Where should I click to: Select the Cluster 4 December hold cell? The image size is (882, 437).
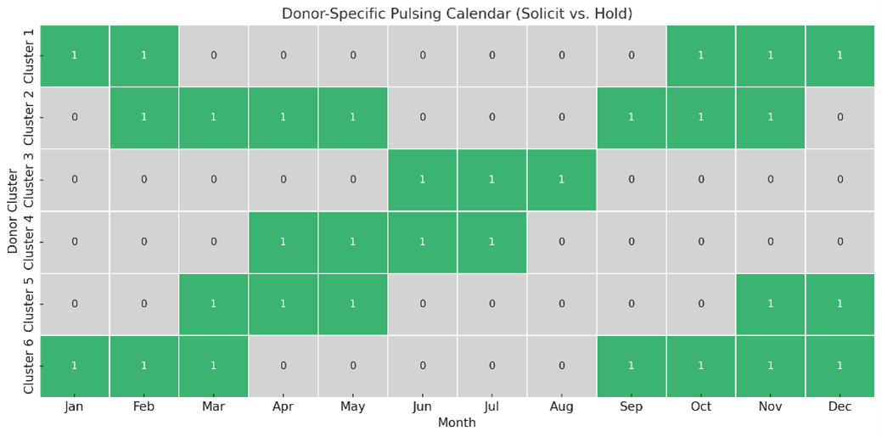tap(840, 242)
